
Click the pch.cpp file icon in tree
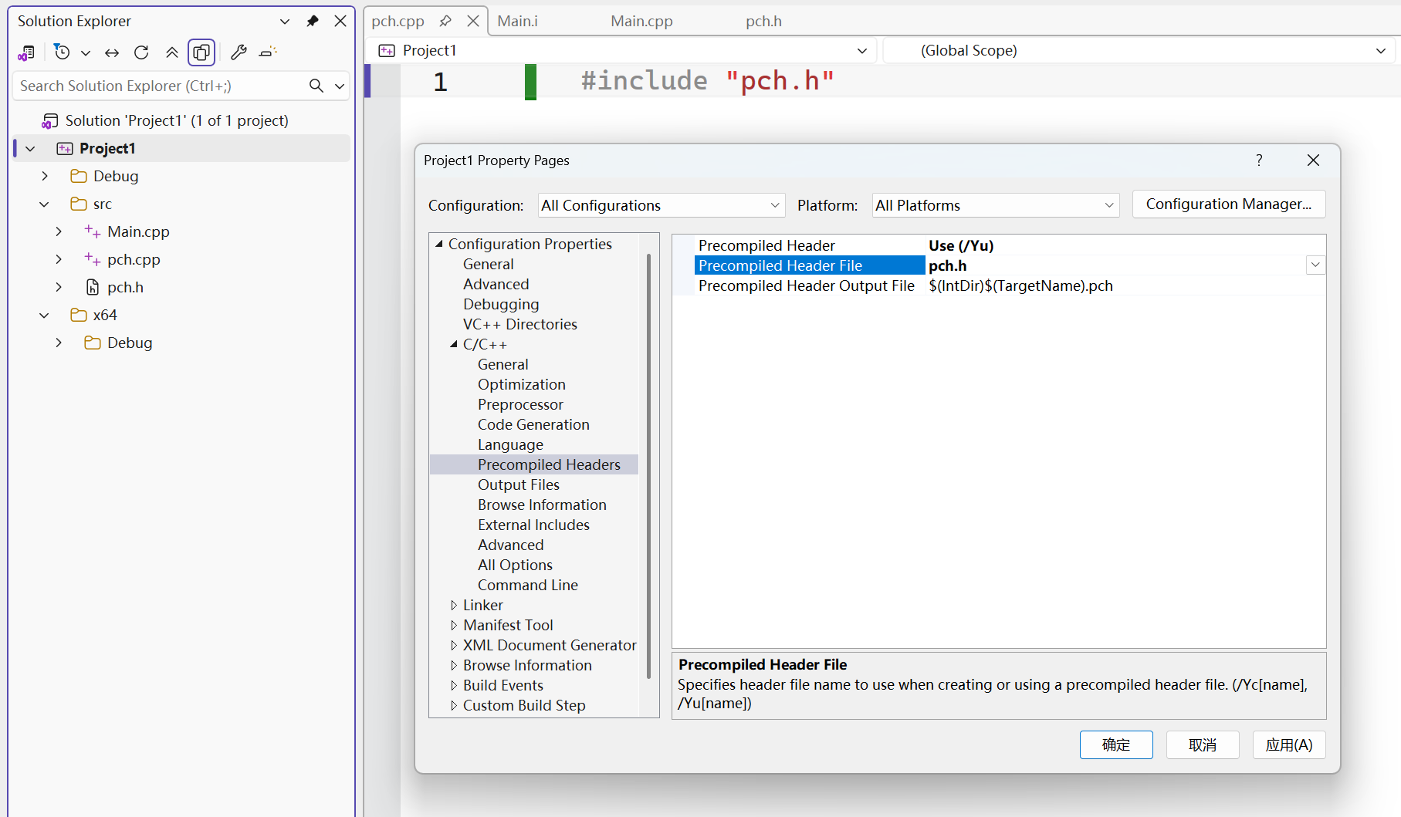coord(93,260)
